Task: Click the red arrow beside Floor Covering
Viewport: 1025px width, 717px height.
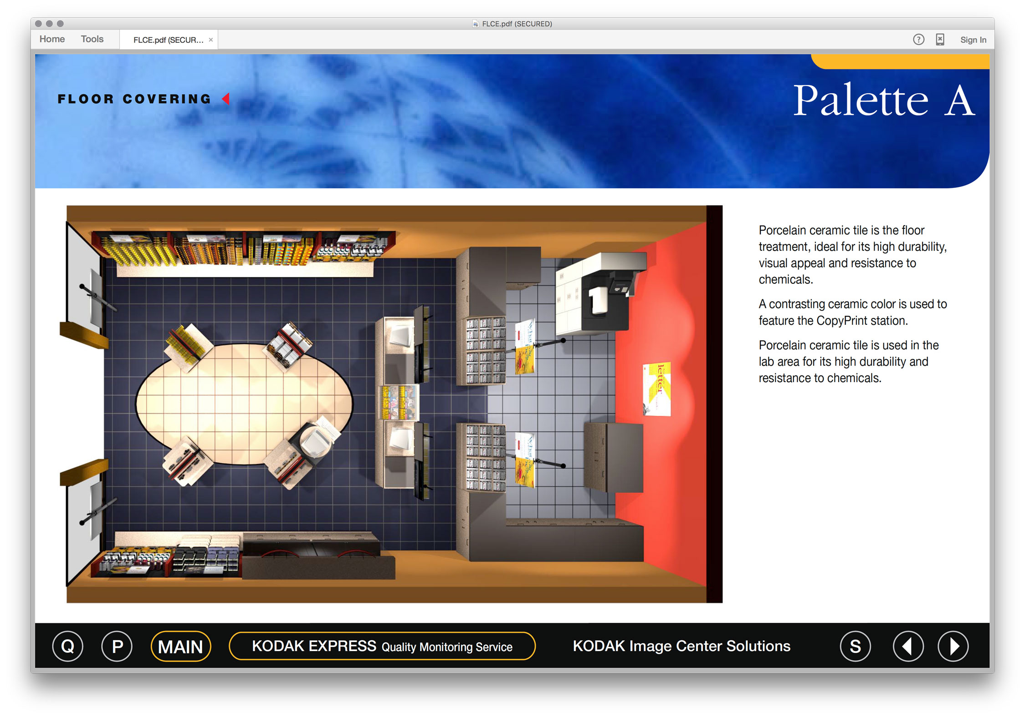Action: point(225,99)
